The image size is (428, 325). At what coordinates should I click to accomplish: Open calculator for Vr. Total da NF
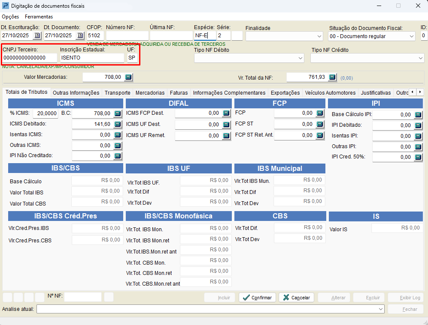[x=332, y=77]
